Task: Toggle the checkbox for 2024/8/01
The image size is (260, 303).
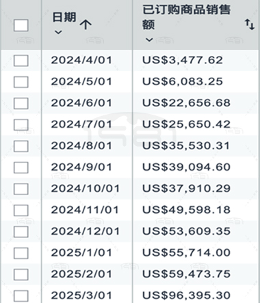Action: [21, 146]
